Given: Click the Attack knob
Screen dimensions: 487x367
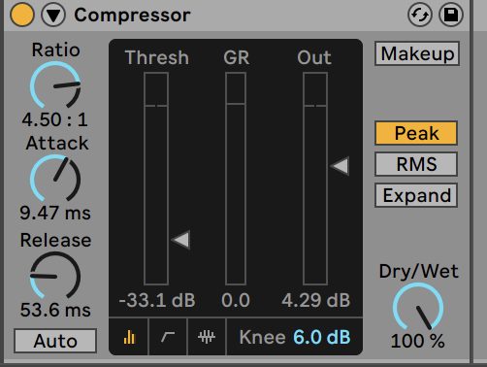Looking at the screenshot, I should (55, 179).
